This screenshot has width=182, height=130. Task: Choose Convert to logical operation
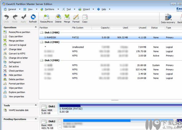[x=15, y=45]
